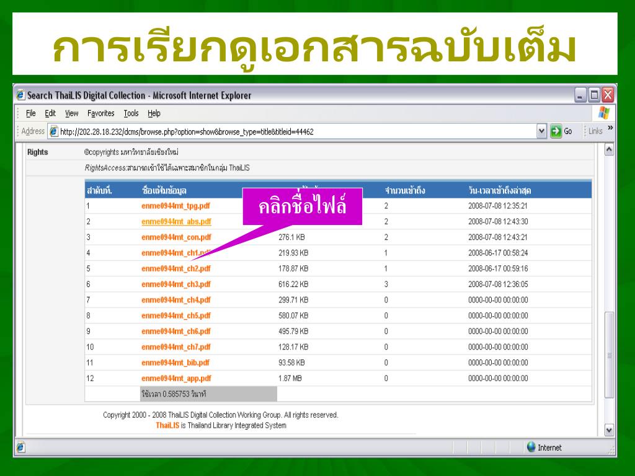Open the Favorites menu
The image size is (635, 476).
(x=101, y=113)
